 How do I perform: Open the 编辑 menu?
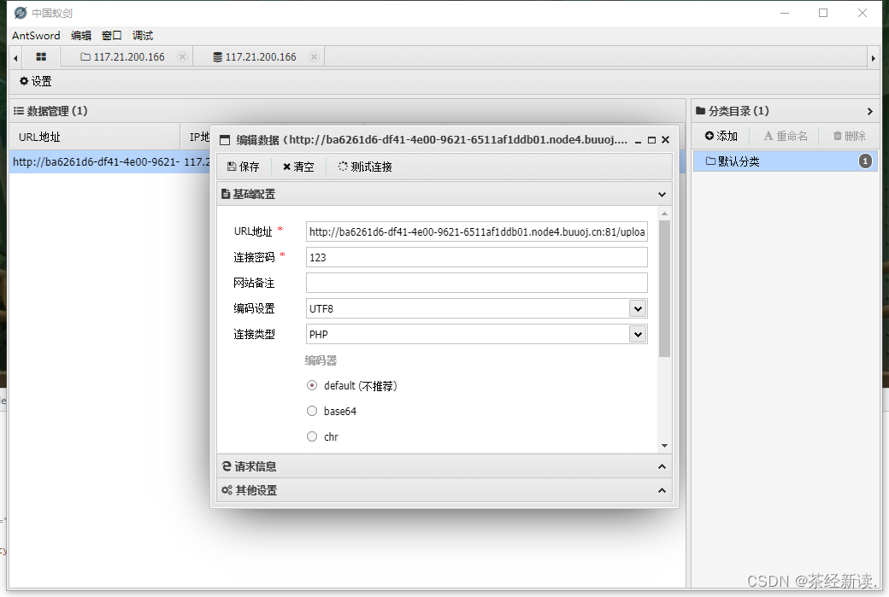[81, 35]
